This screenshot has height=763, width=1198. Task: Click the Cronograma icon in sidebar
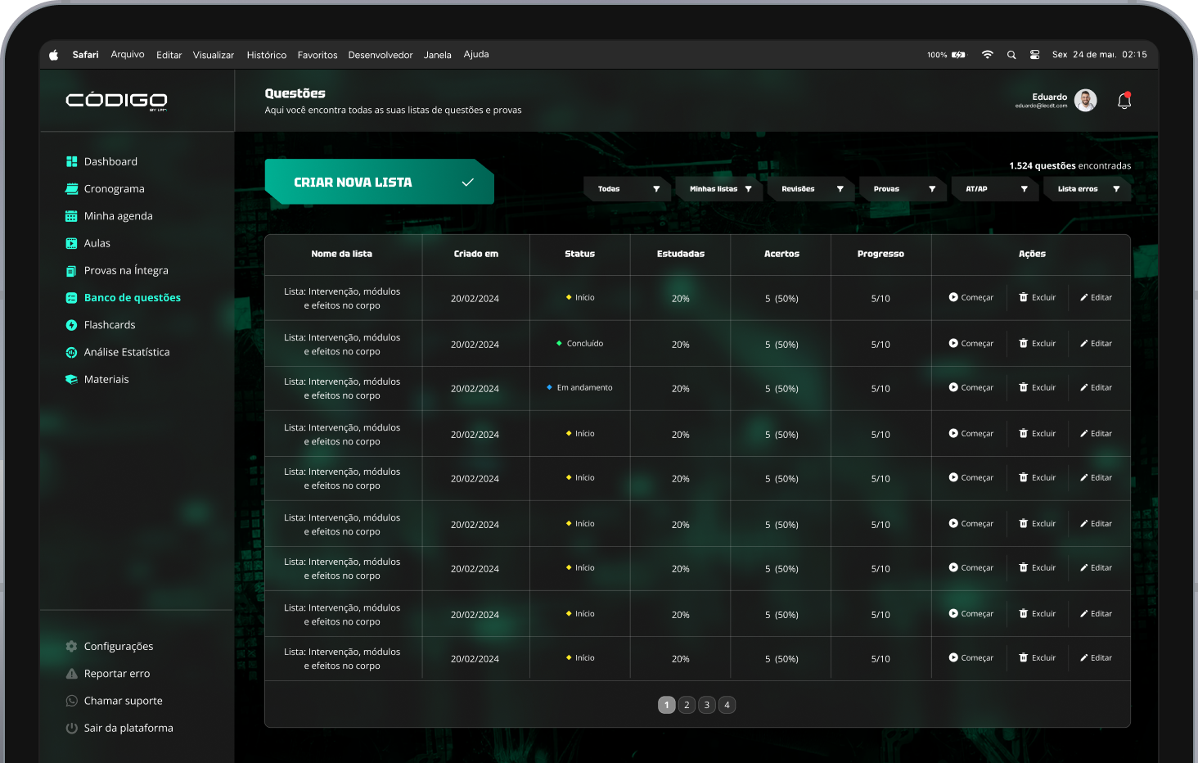[x=72, y=189]
